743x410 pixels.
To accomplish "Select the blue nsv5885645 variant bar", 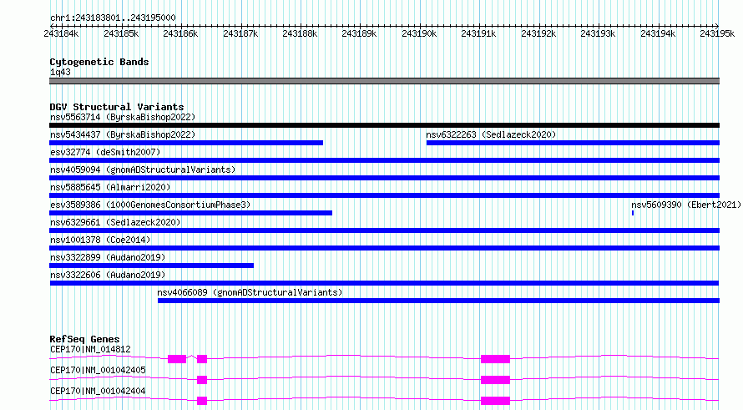I will pos(384,195).
